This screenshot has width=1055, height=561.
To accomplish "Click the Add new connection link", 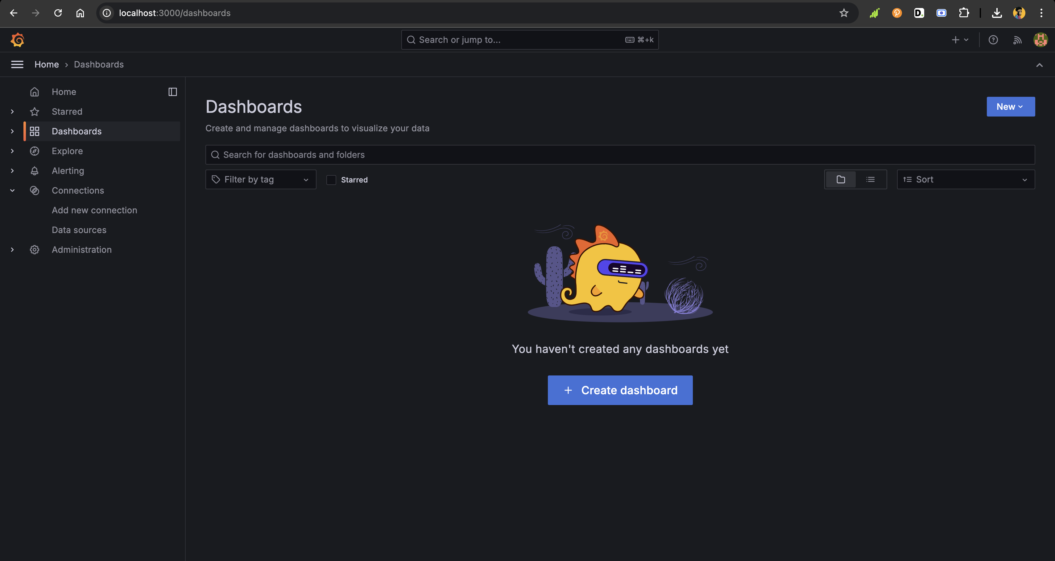I will pyautogui.click(x=94, y=210).
